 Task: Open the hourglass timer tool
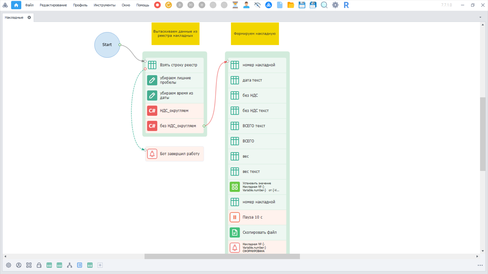click(235, 5)
